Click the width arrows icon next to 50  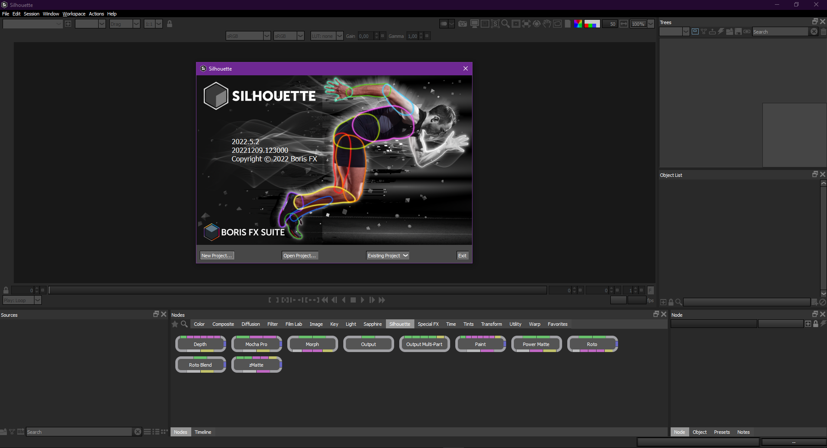tap(624, 24)
